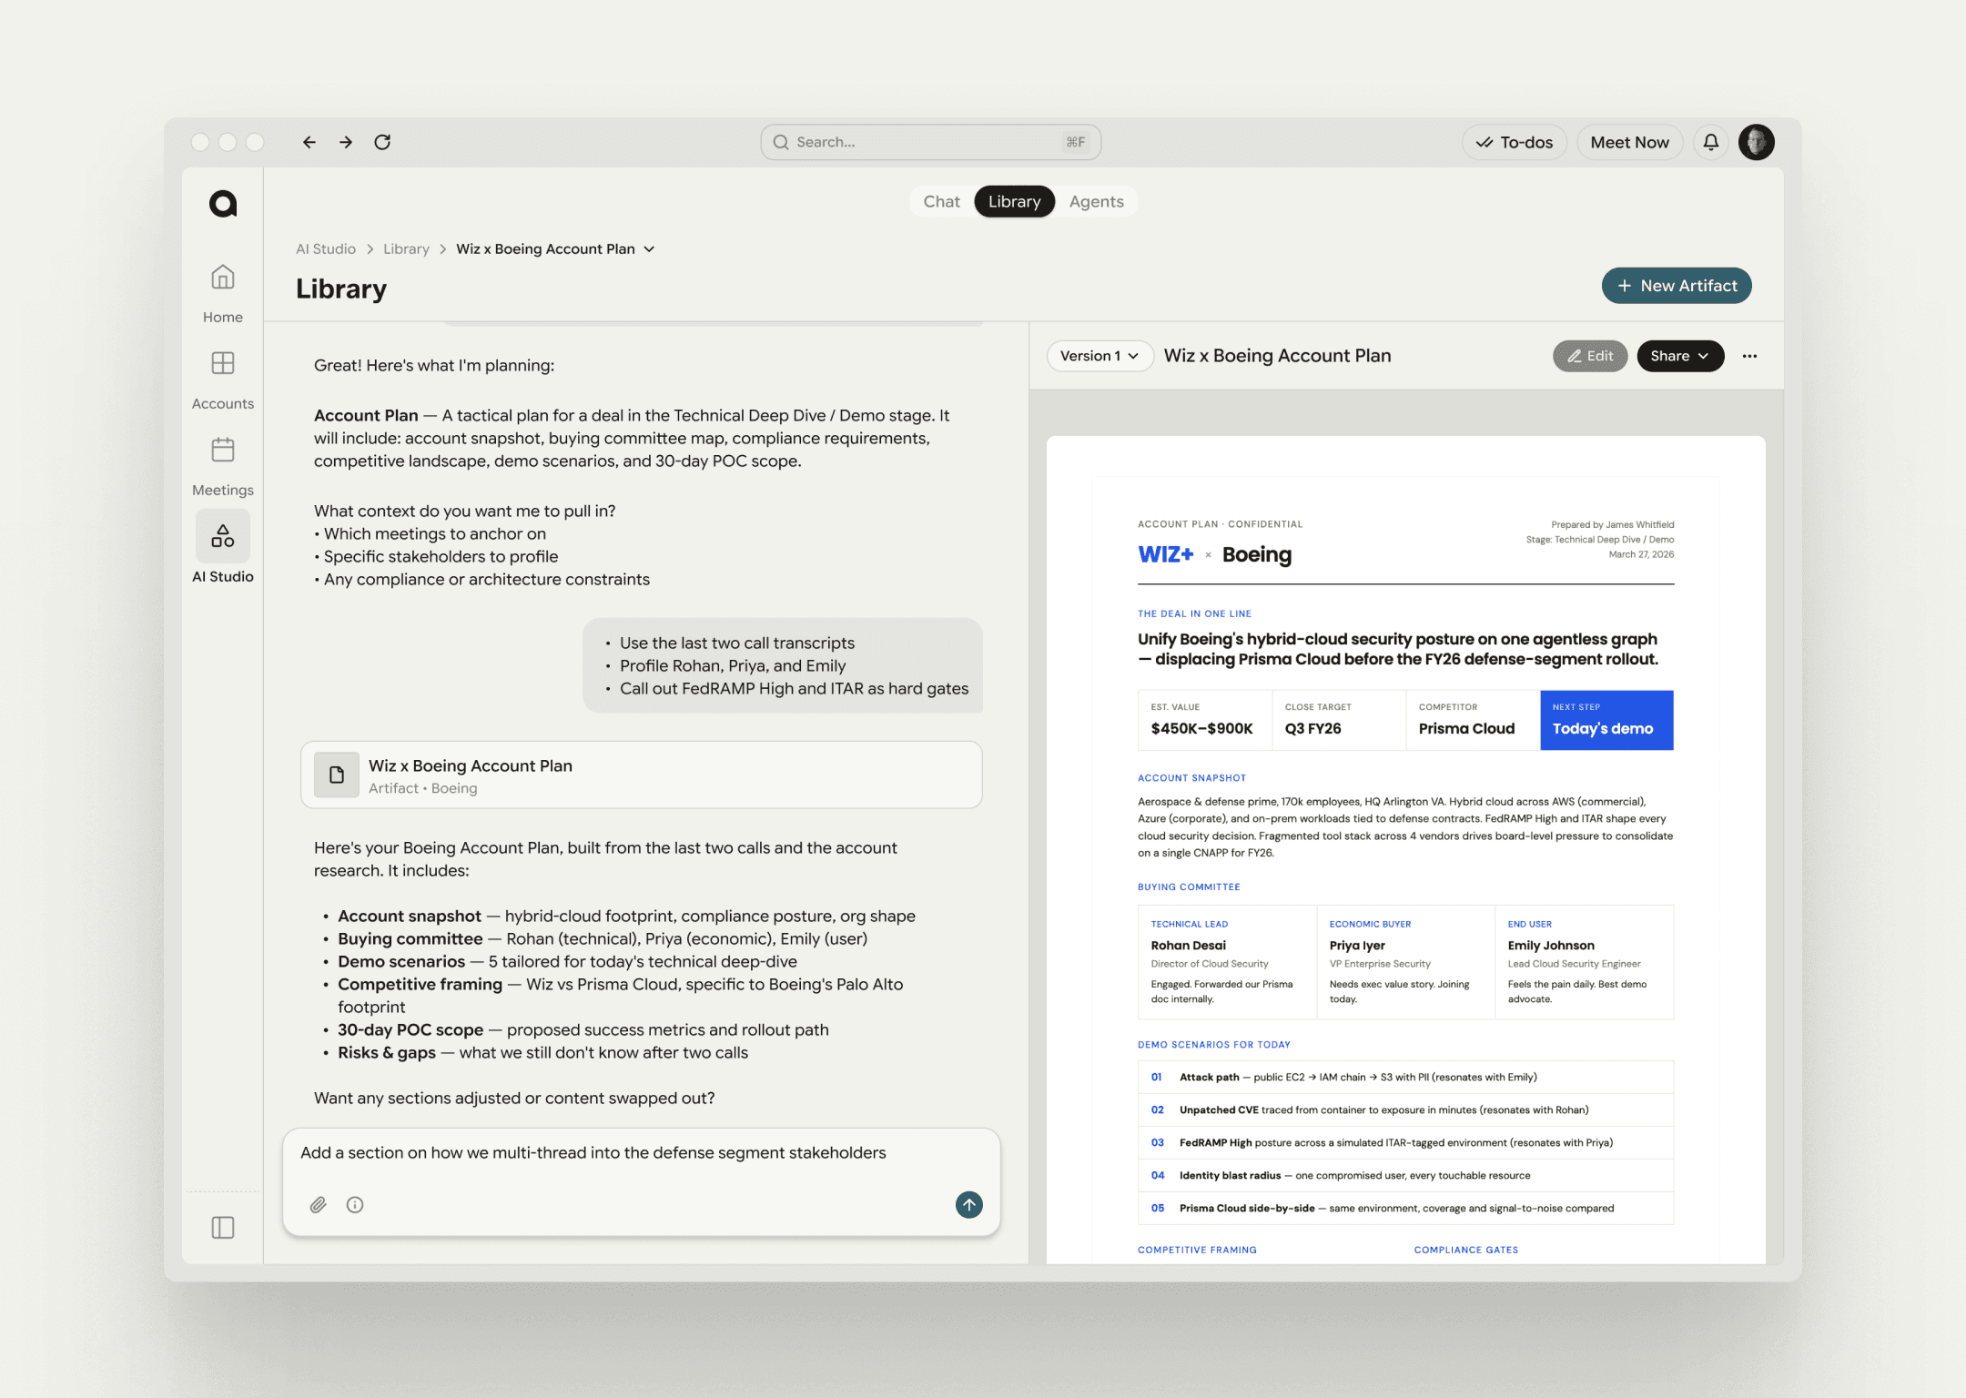
Task: Go to AI Studio breadcrumb
Action: pyautogui.click(x=326, y=249)
